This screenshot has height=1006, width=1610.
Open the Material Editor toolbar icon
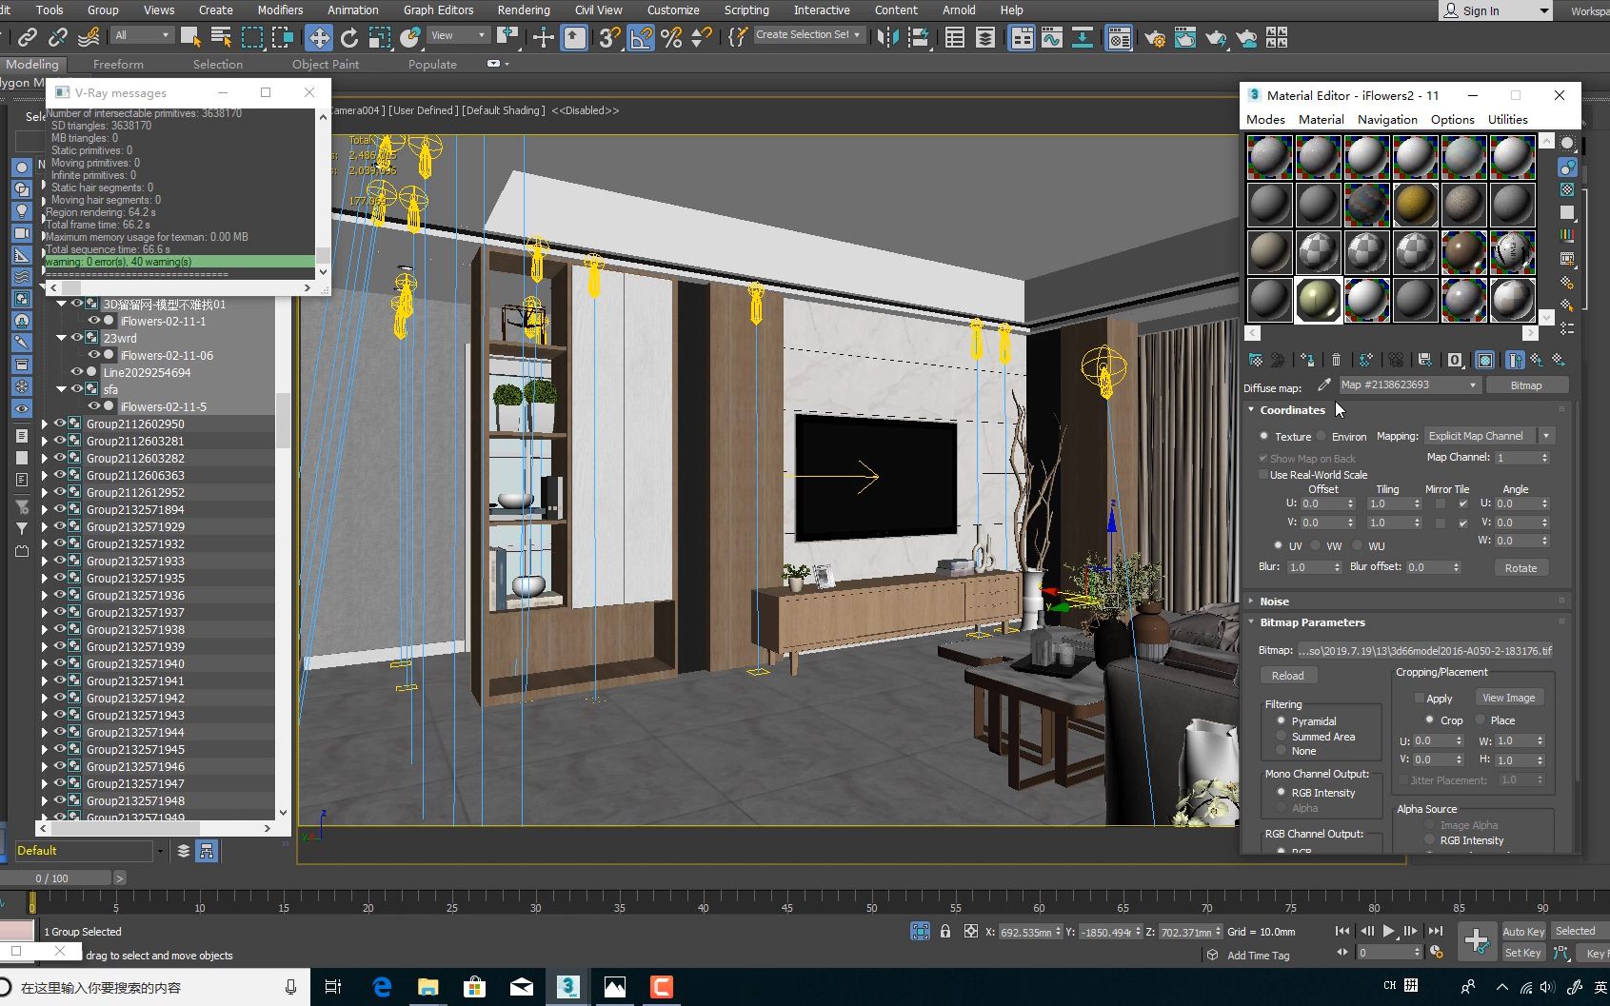point(1119,38)
